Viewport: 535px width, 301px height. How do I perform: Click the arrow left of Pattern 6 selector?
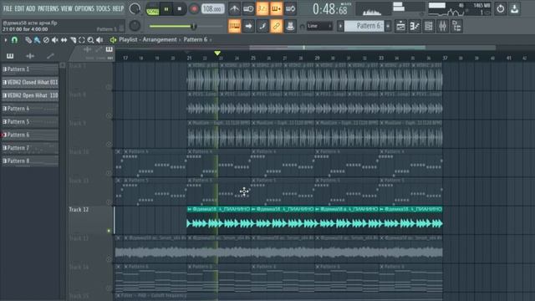340,26
